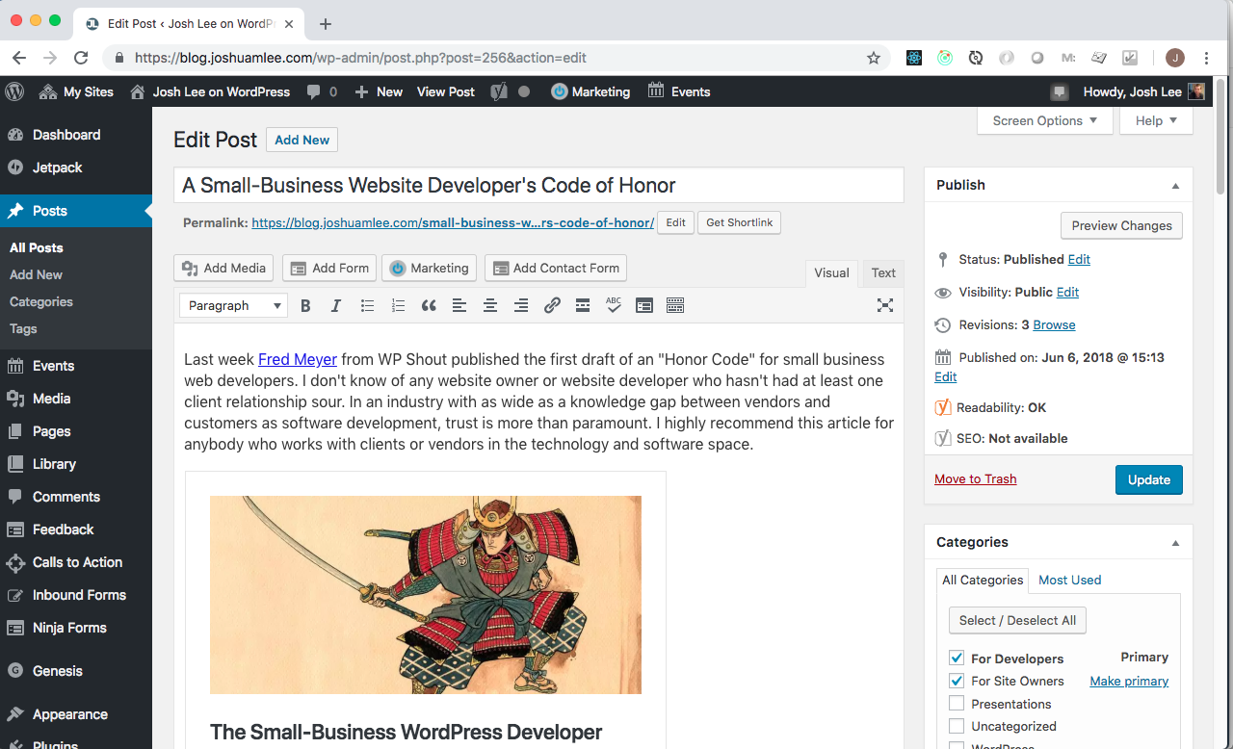
Task: Click the samurai image in post
Action: click(426, 595)
